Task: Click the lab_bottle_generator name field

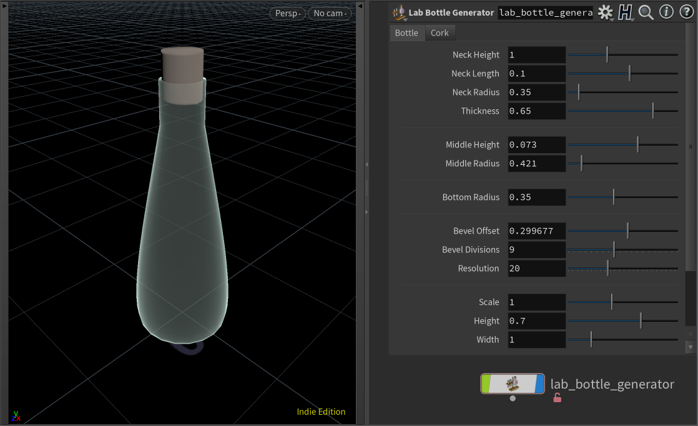Action: 545,12
